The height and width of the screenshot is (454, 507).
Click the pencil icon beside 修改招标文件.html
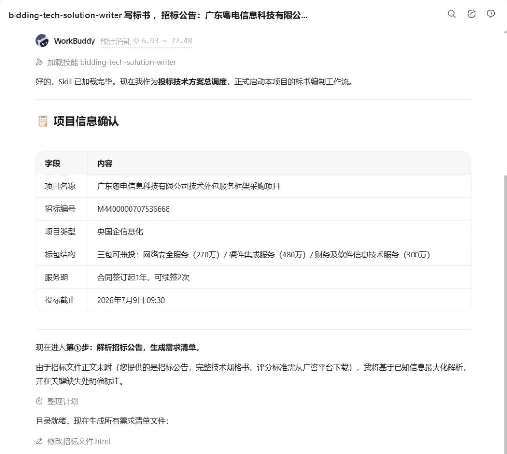point(39,441)
